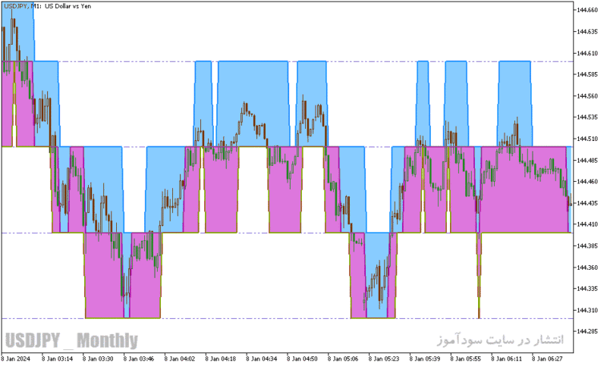Image resolution: width=607 pixels, height=366 pixels.
Task: Click the 144.310 price scale label
Action: pos(587,310)
